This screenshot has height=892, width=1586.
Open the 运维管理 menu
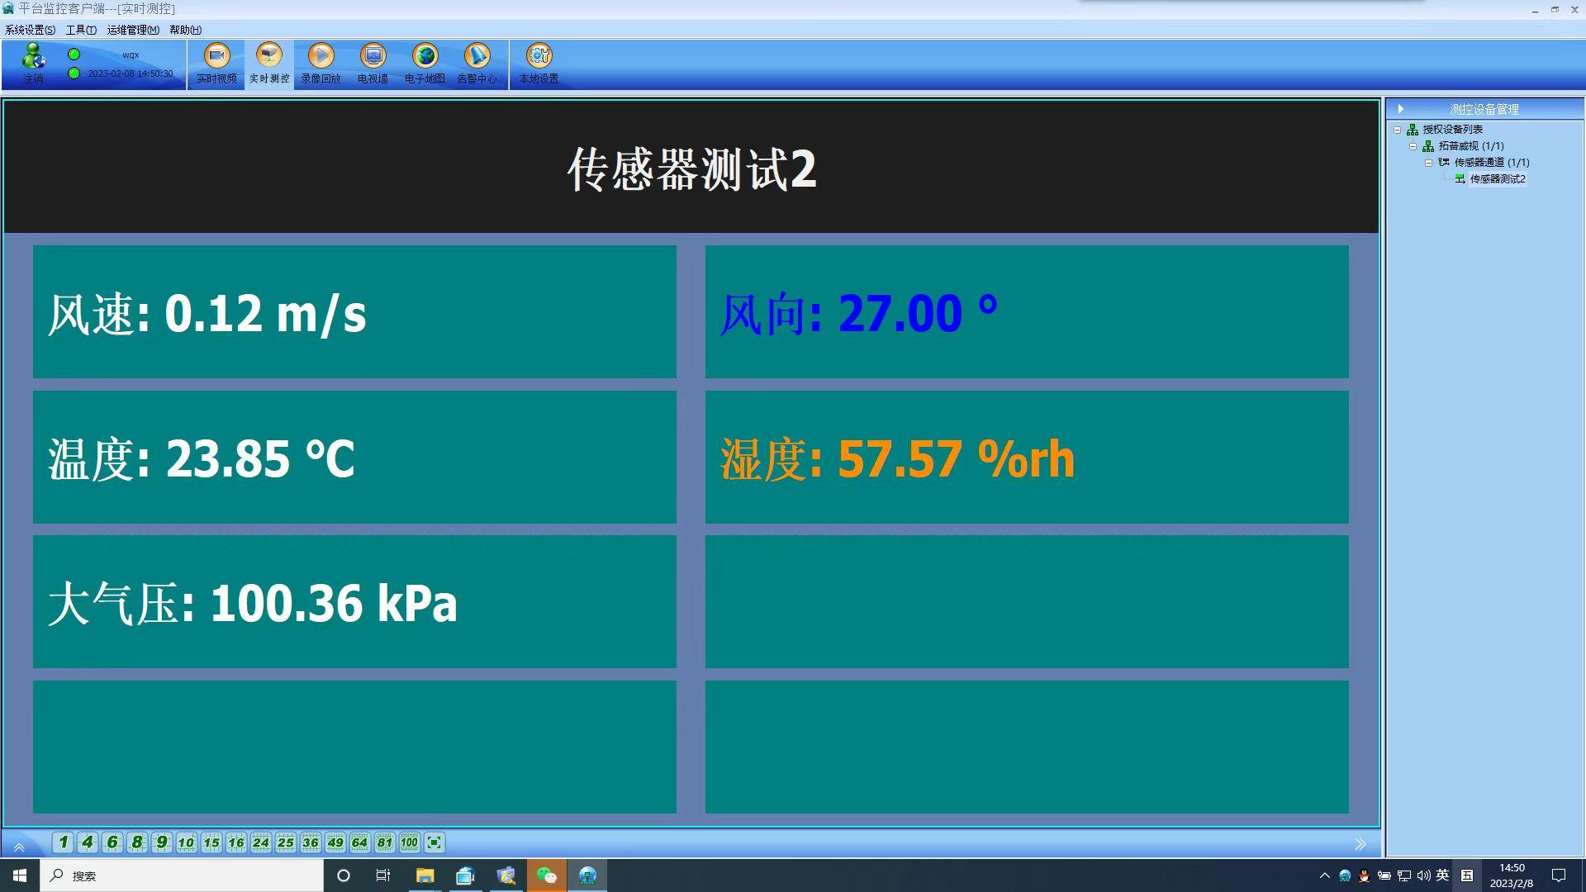[x=133, y=30]
